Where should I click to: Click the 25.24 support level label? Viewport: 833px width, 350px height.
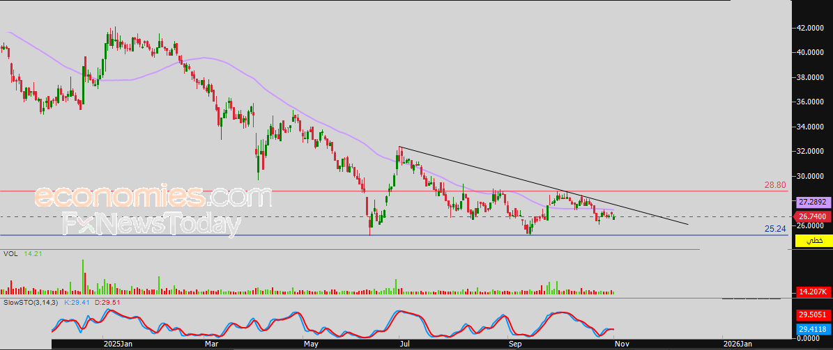pos(774,228)
